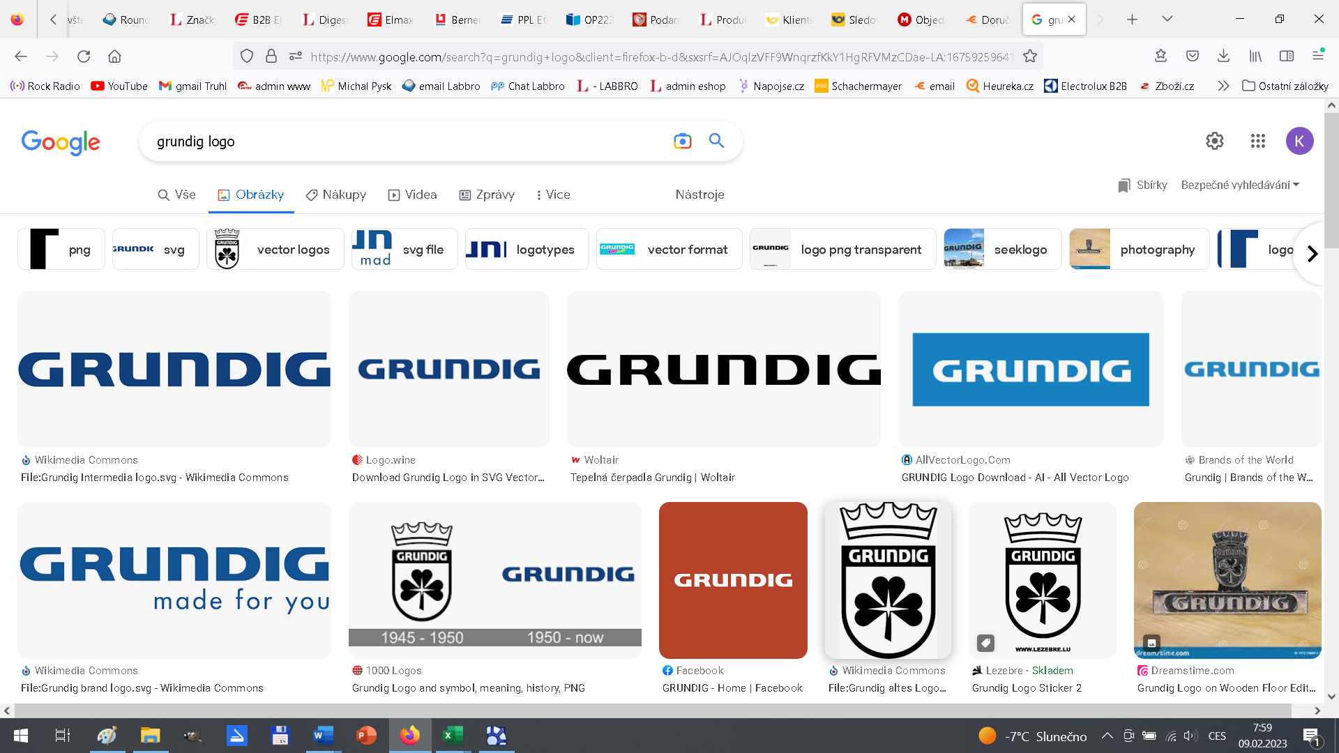1339x753 pixels.
Task: Filter by vector logos chip
Action: 275,249
